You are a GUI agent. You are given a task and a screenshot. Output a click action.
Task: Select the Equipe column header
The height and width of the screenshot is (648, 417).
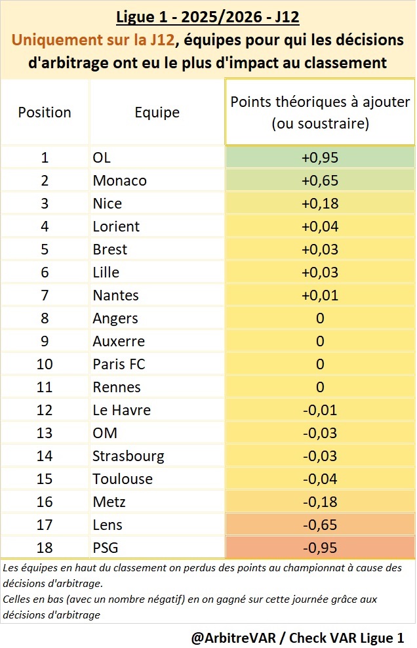tap(157, 112)
